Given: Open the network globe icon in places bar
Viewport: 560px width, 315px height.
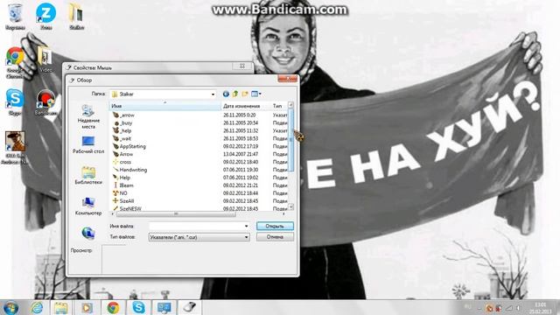Looking at the screenshot, I should 87,233.
